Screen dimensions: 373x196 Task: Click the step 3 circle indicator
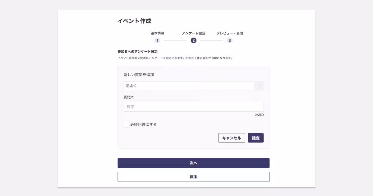click(229, 40)
